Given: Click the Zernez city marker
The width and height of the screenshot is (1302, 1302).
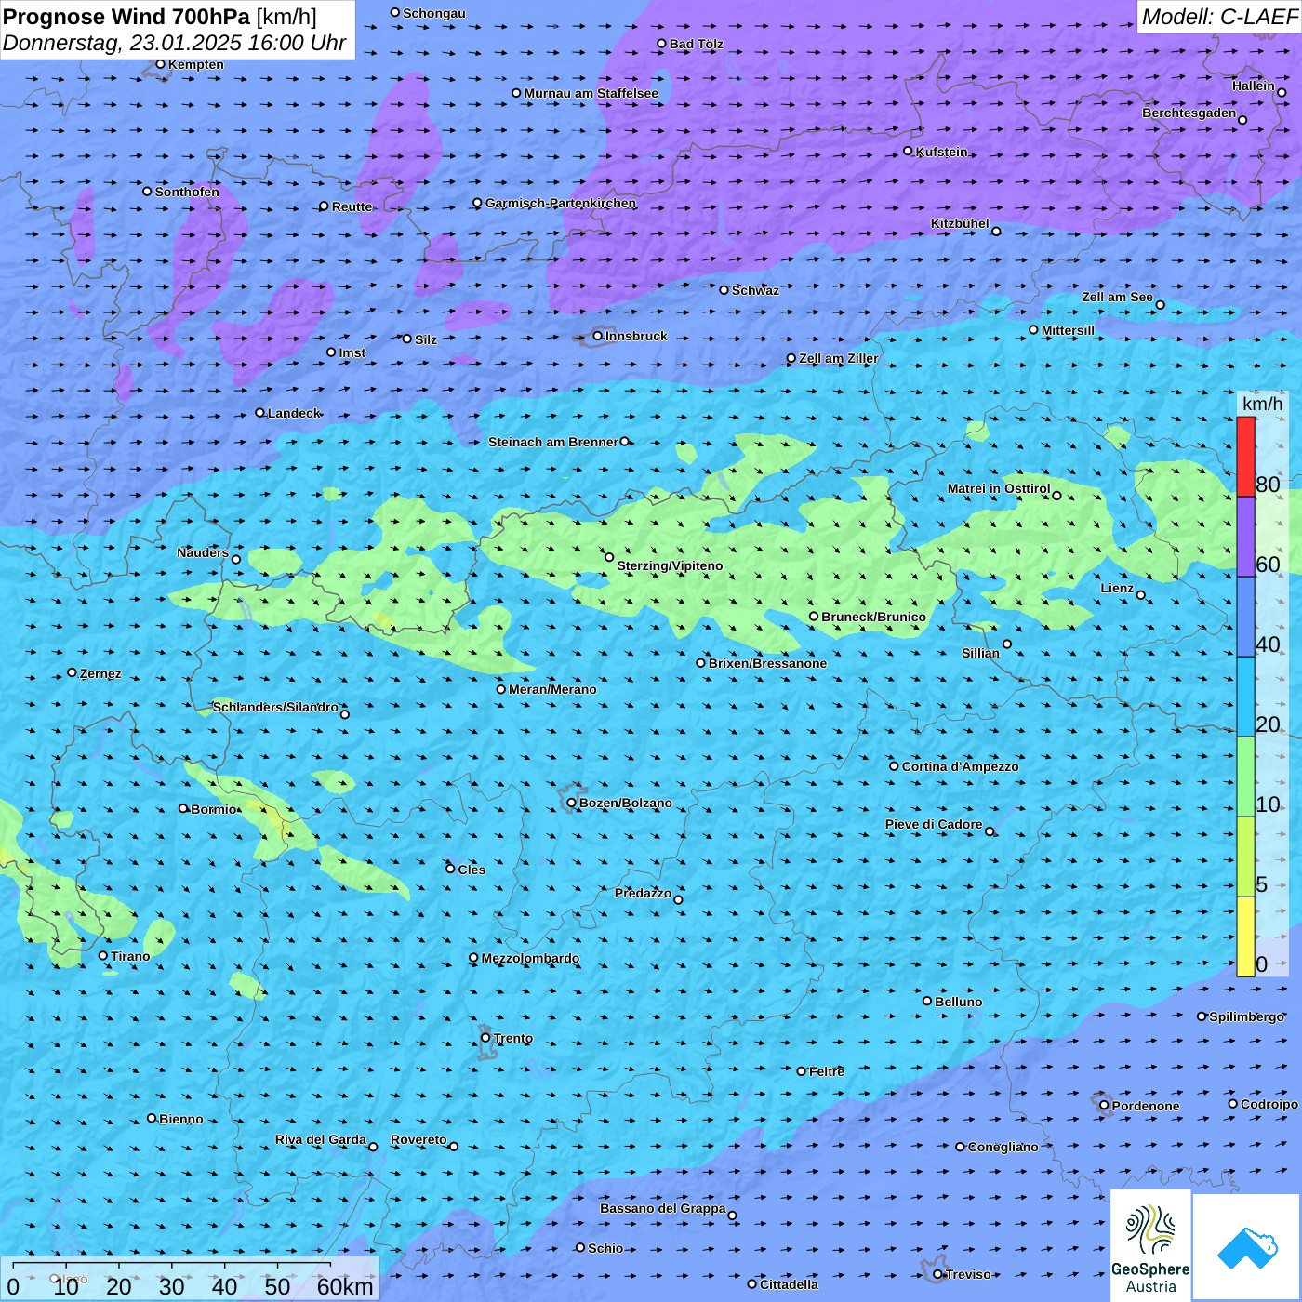Looking at the screenshot, I should (x=73, y=672).
